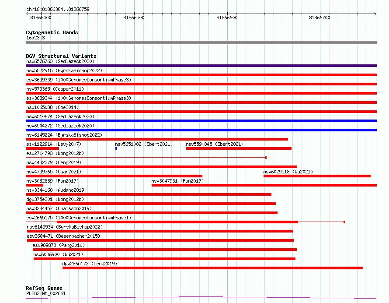Click the red esv1122914 variant bar
The image size is (389, 303).
(x=42, y=148)
